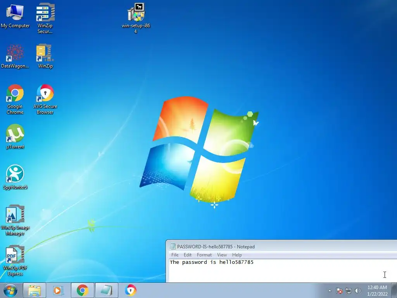Select the WinZip desktop shortcut
The width and height of the screenshot is (397, 298).
45,56
